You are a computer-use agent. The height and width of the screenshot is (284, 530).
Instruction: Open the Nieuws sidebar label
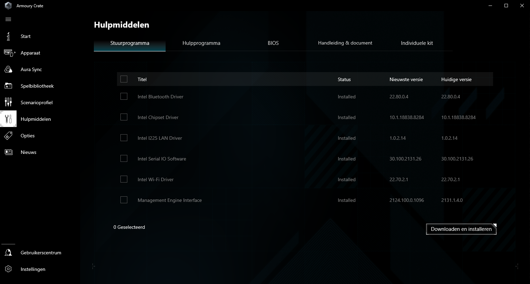[x=29, y=152]
